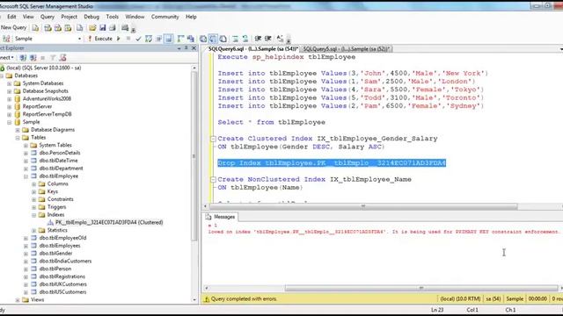Click the Messages pane horizontal scrollbar
Screen dimensions: 563x316
(x=420, y=288)
